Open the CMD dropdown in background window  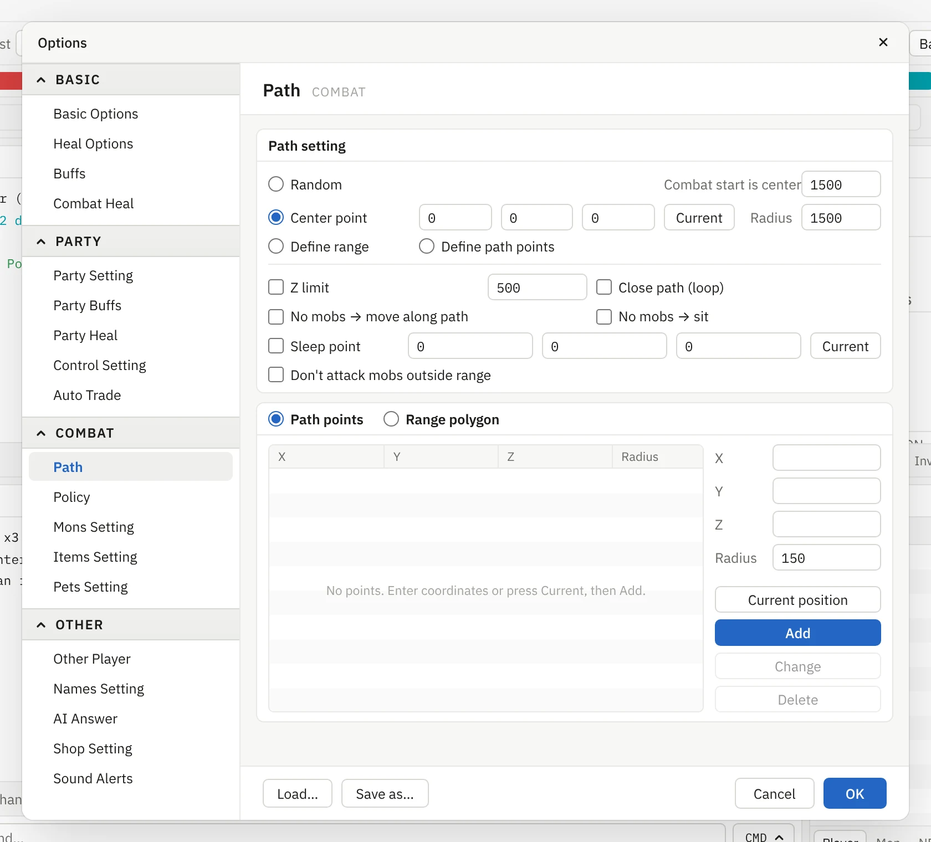[764, 836]
